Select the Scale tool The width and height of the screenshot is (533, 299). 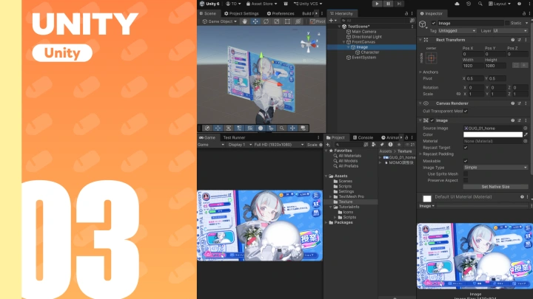(x=277, y=21)
